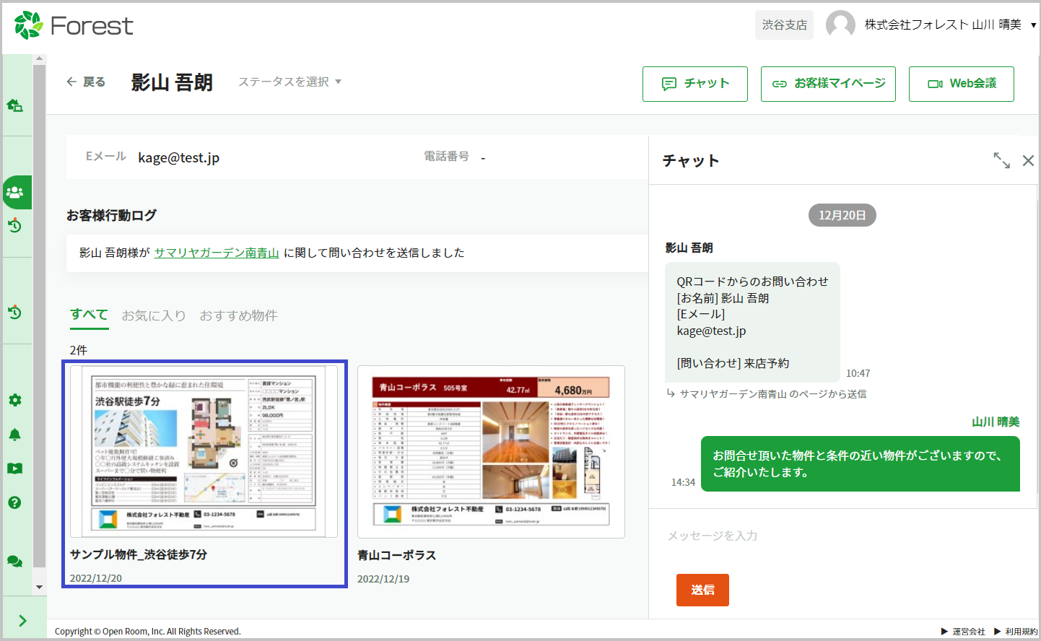
Task: Start Web会議 button
Action: coord(962,84)
